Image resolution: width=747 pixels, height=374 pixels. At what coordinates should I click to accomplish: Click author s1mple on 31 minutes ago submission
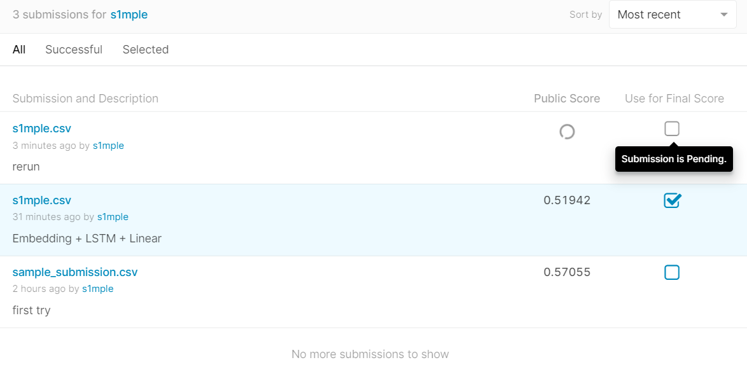coord(113,217)
